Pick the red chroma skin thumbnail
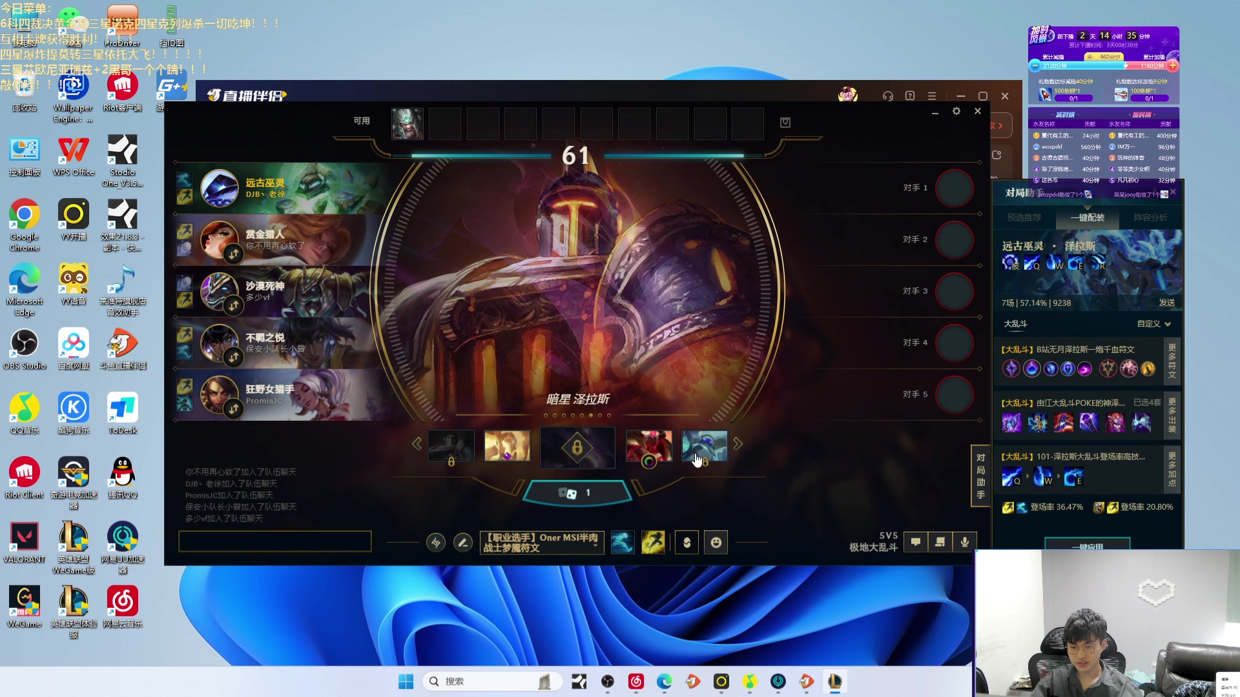This screenshot has width=1240, height=697. tap(649, 446)
